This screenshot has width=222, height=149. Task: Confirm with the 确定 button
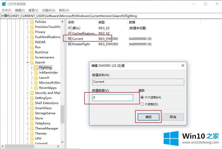pyautogui.click(x=149, y=117)
